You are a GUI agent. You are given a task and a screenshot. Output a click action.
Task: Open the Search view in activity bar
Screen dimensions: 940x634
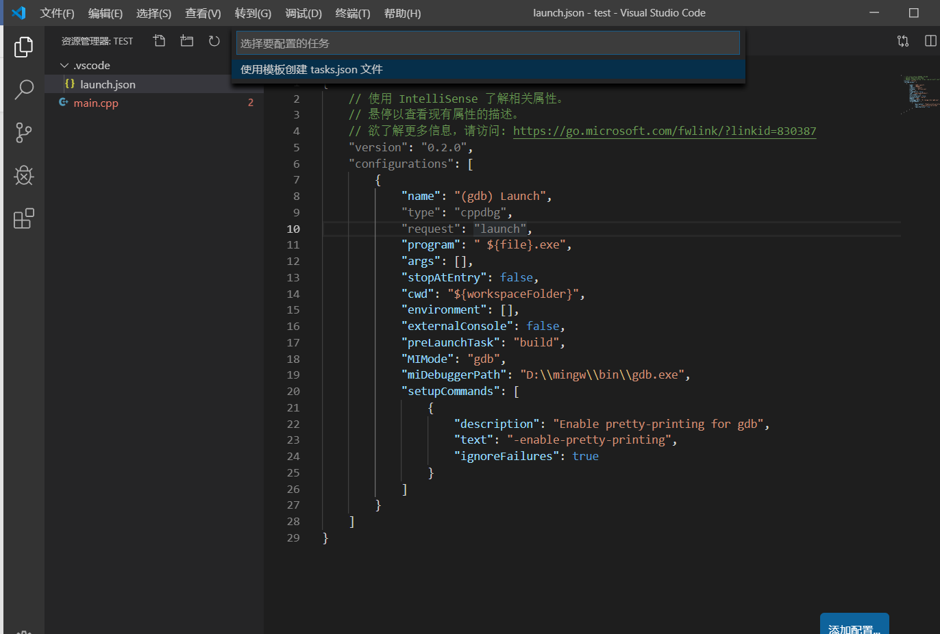(x=23, y=90)
